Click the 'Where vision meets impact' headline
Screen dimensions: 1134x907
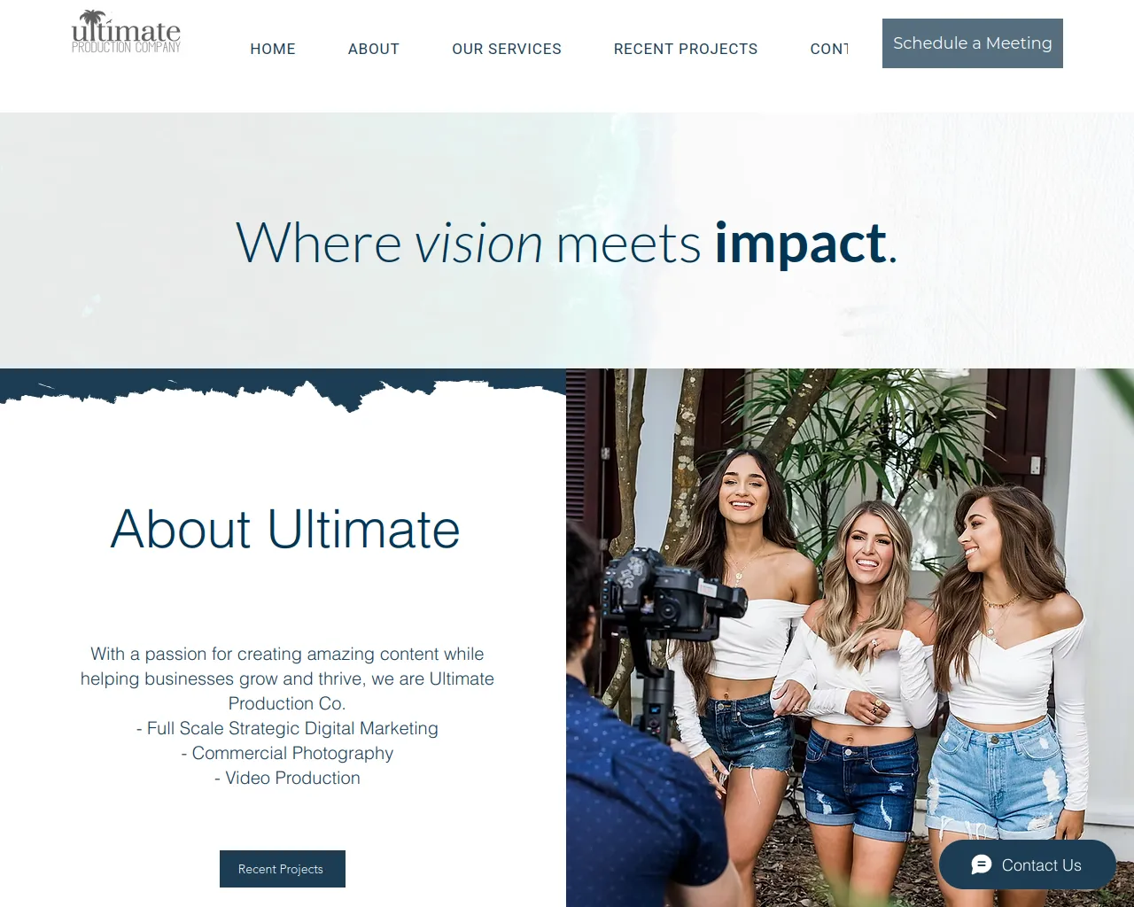567,243
